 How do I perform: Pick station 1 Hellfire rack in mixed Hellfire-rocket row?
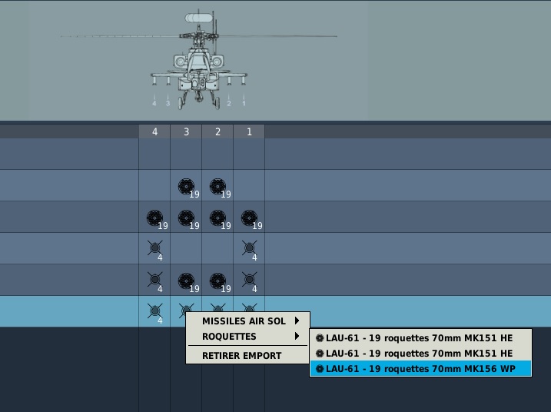250,280
